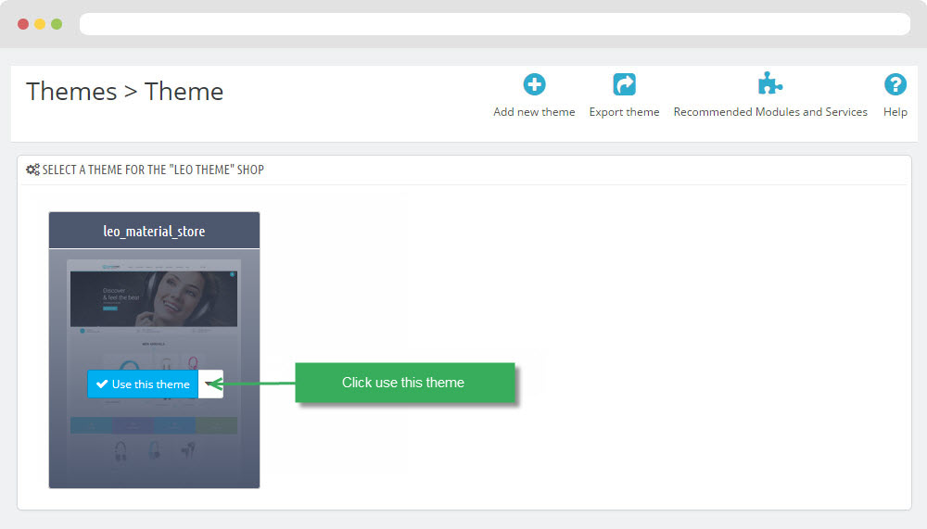Click the Help question mark icon
The height and width of the screenshot is (529, 927).
coord(895,85)
